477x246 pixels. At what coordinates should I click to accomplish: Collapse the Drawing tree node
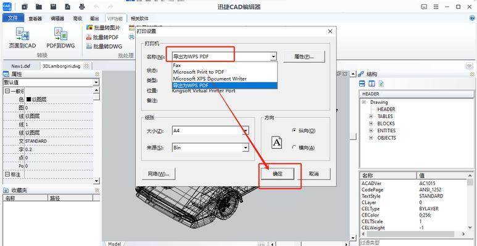pos(363,102)
